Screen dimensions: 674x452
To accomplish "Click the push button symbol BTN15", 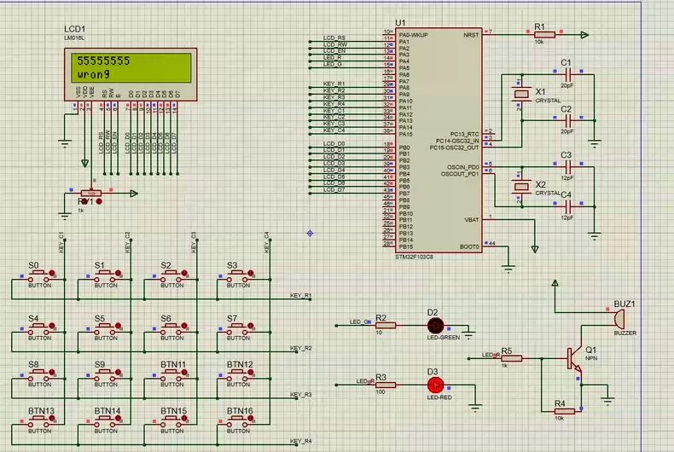I will coord(172,421).
